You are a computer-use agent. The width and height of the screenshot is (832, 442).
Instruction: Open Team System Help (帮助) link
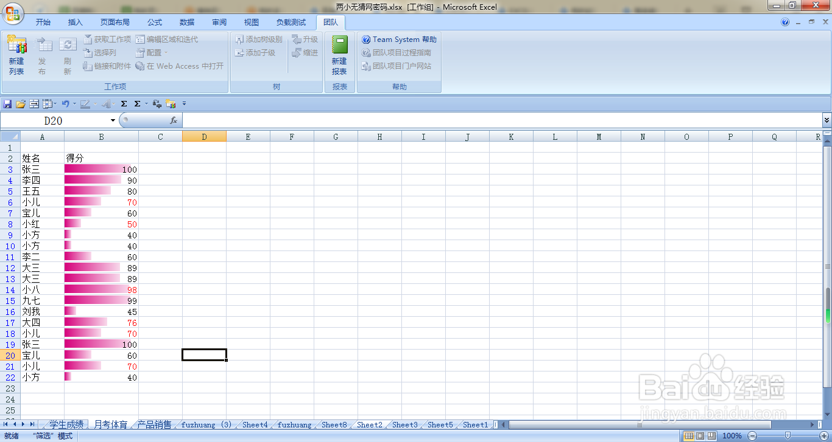399,39
